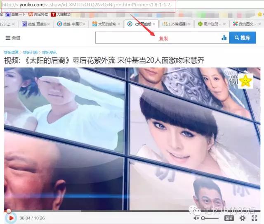Open the 频道 hamburger menu
264x224 pixels.
point(13,38)
